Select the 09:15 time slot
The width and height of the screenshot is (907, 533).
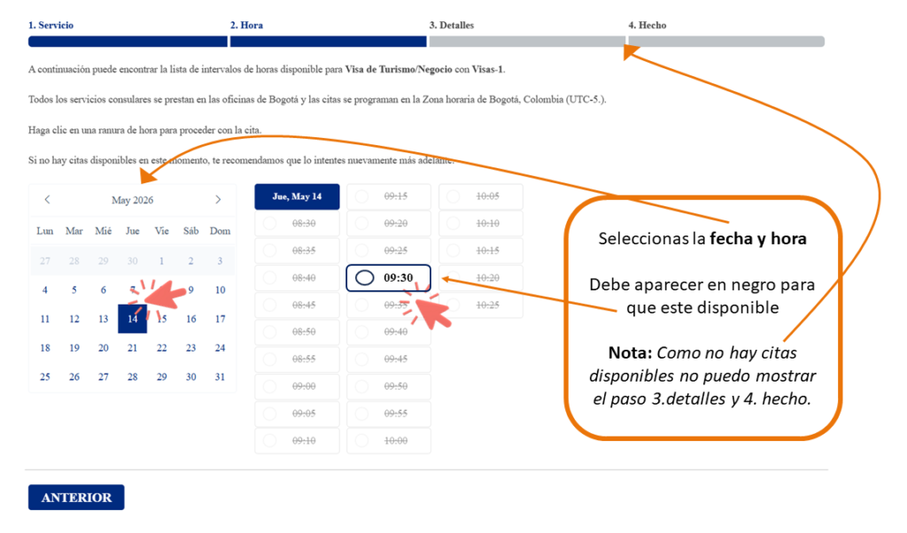388,196
